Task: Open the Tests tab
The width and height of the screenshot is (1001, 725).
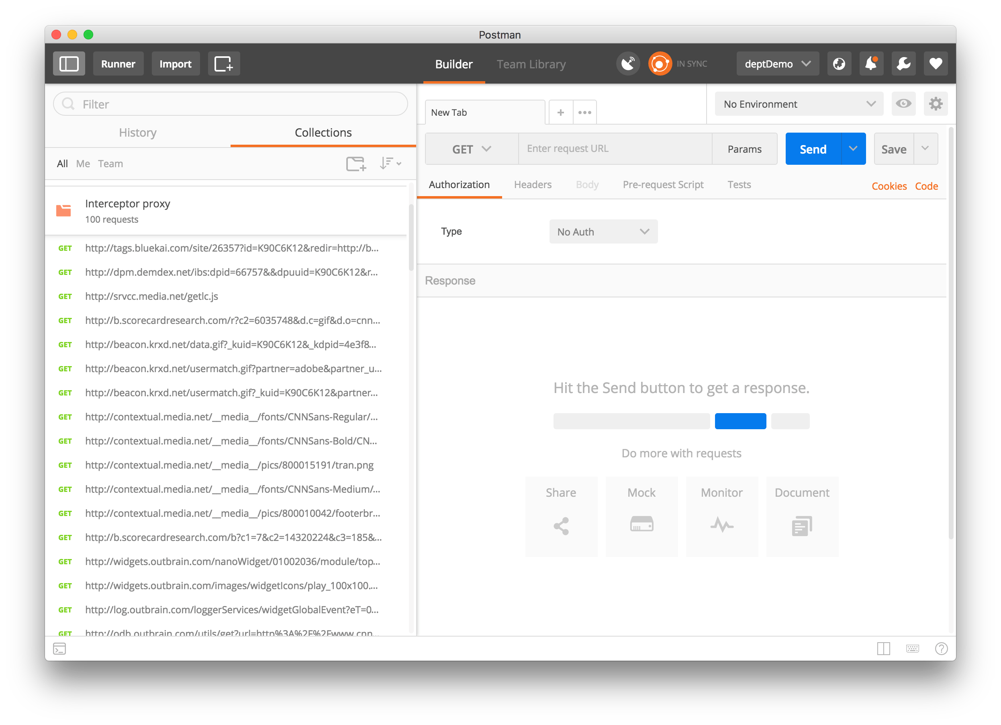Action: click(739, 184)
